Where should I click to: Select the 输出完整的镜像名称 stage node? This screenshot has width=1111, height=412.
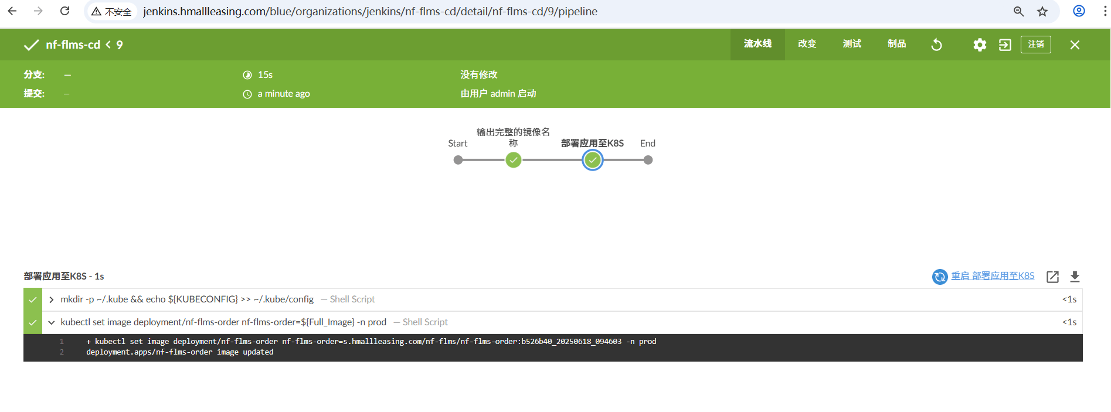514,160
